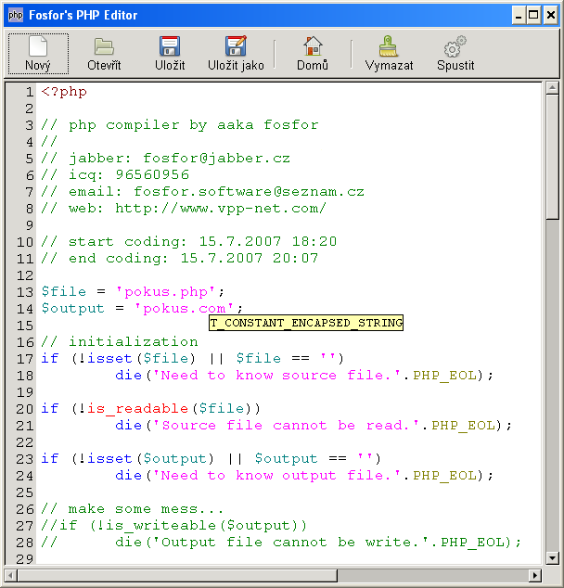This screenshot has width=564, height=588.
Task: Click 'Need to know source file.' string
Action: (x=276, y=375)
